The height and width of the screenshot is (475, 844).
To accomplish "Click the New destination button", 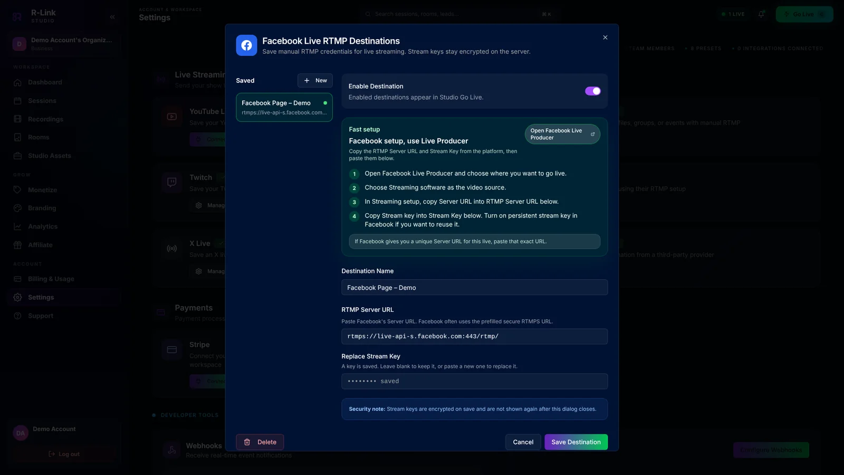I will 315,80.
